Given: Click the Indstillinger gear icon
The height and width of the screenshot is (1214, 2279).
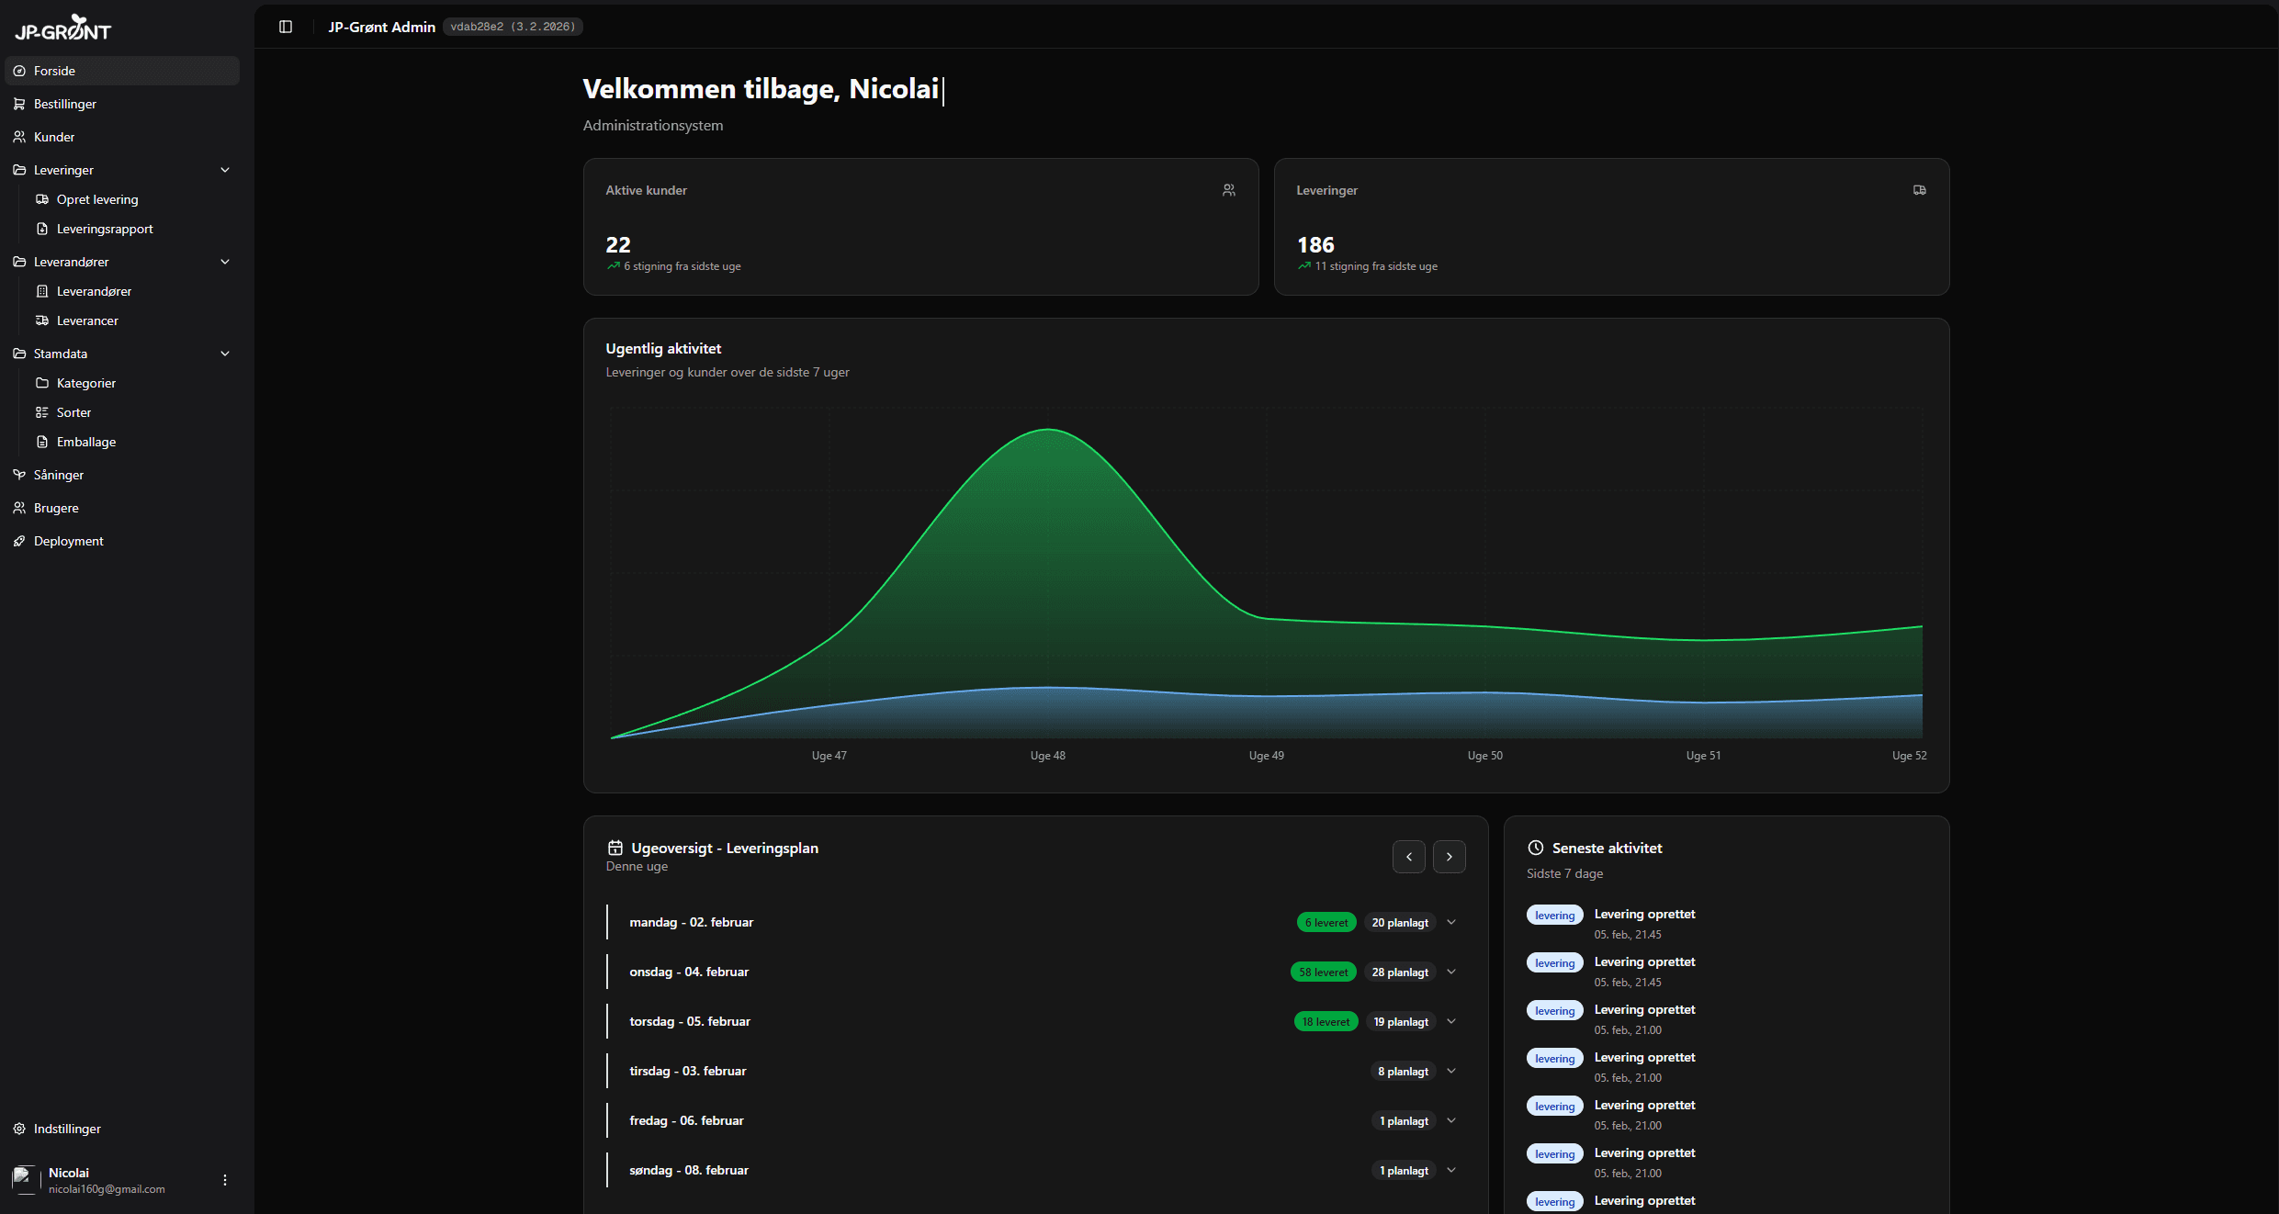Looking at the screenshot, I should pos(19,1129).
